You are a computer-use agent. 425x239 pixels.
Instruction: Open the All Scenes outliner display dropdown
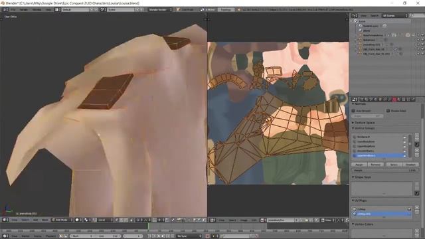pyautogui.click(x=394, y=16)
